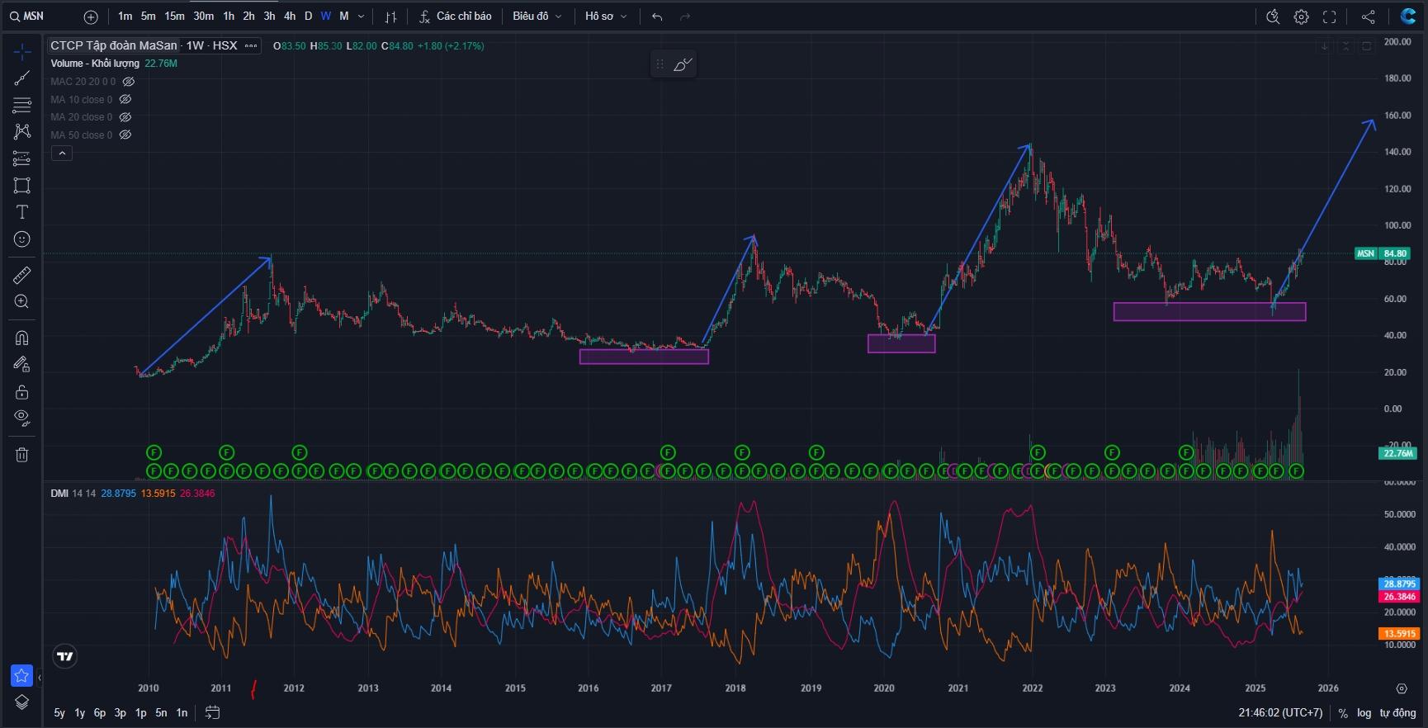Click the trash icon to remove drawings

[22, 455]
